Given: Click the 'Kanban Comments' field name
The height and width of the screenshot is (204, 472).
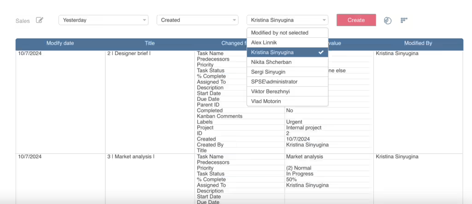Looking at the screenshot, I should 220,116.
